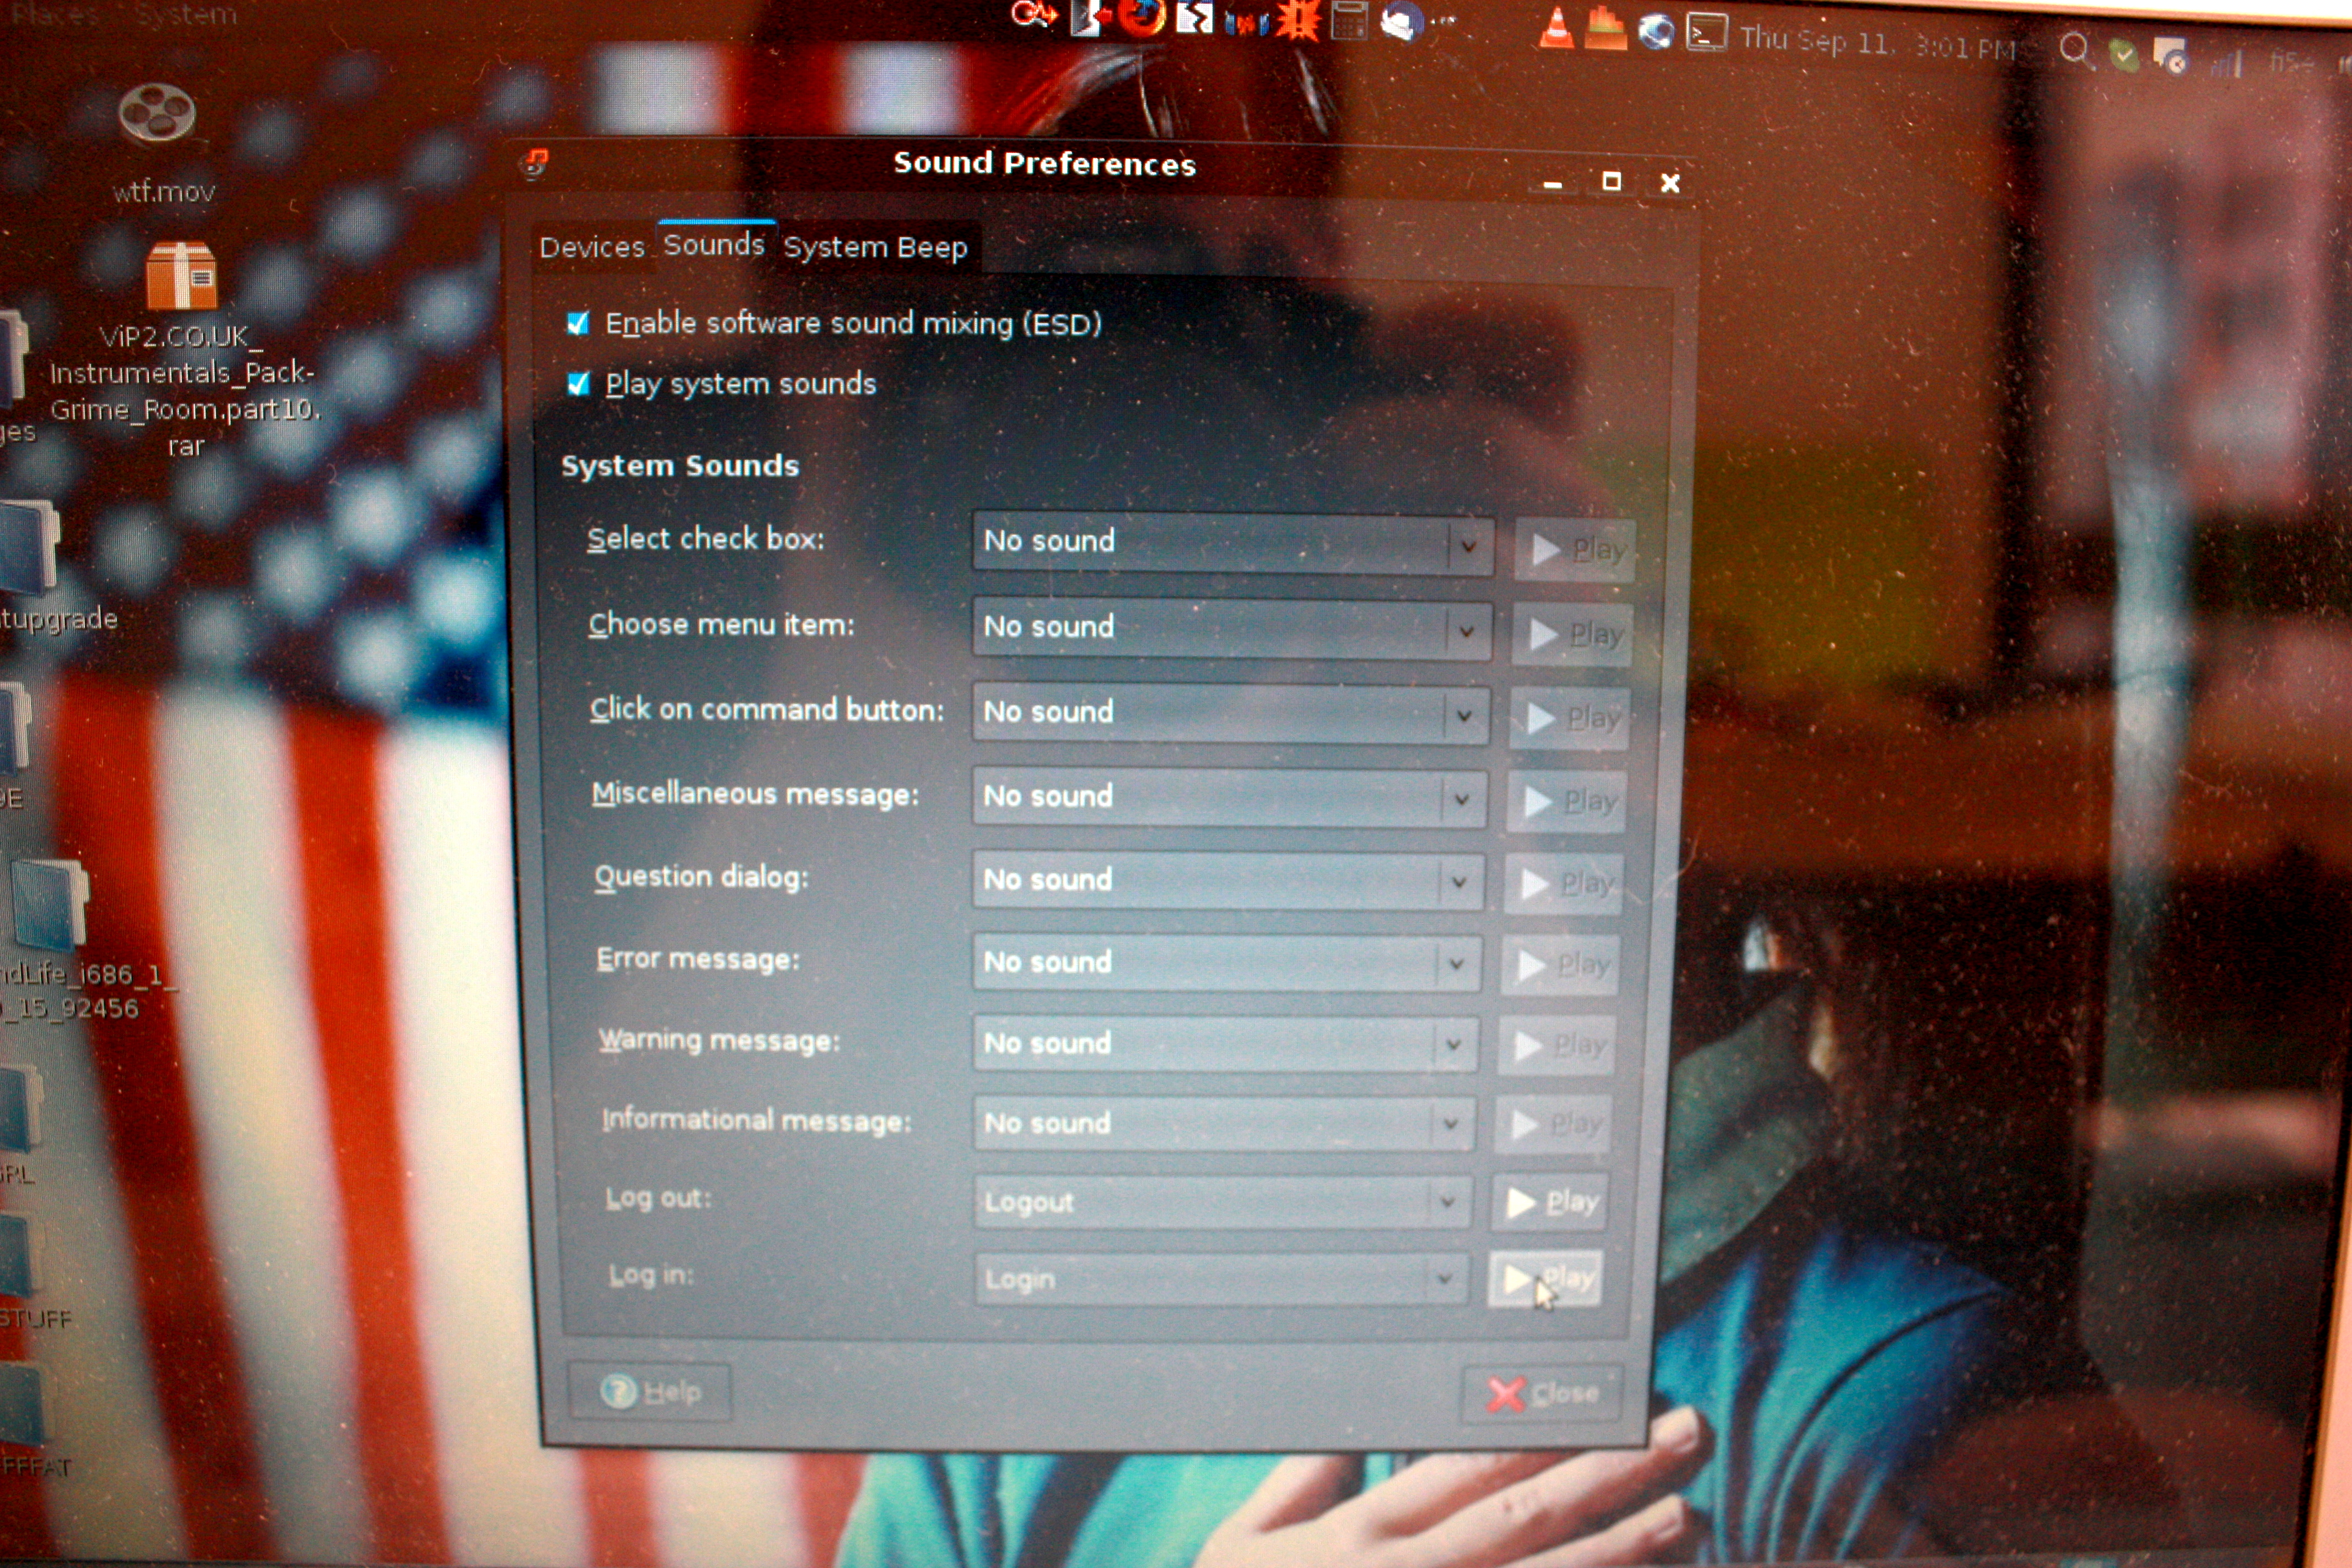Click the magnifier search icon in the panel
The width and height of the screenshot is (2352, 1568).
tap(2076, 48)
